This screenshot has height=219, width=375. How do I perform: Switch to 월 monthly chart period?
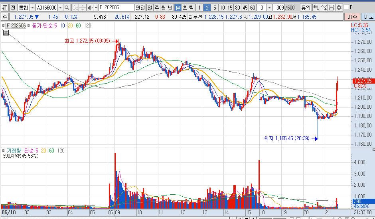coord(164,8)
